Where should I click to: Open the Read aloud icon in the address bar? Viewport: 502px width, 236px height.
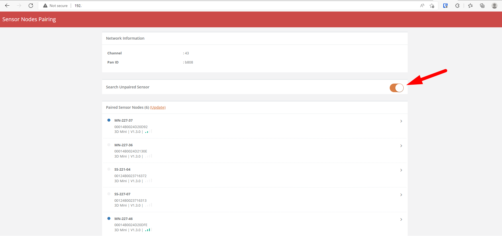[x=422, y=6]
